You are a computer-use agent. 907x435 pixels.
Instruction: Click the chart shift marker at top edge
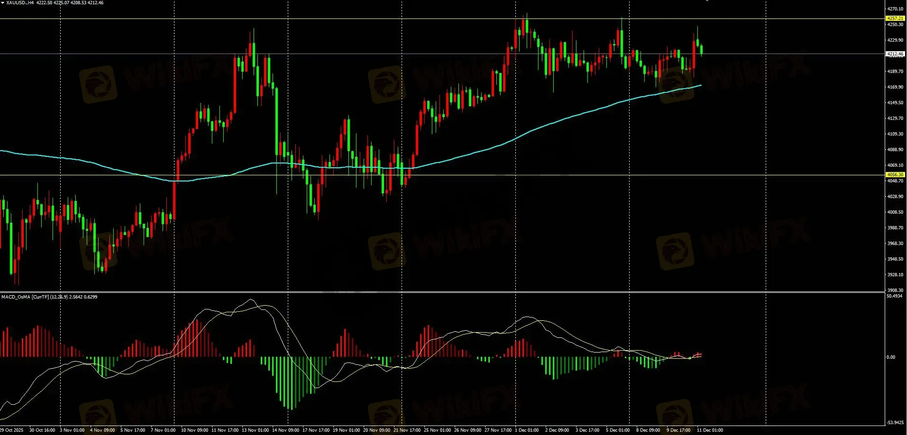[x=707, y=1]
